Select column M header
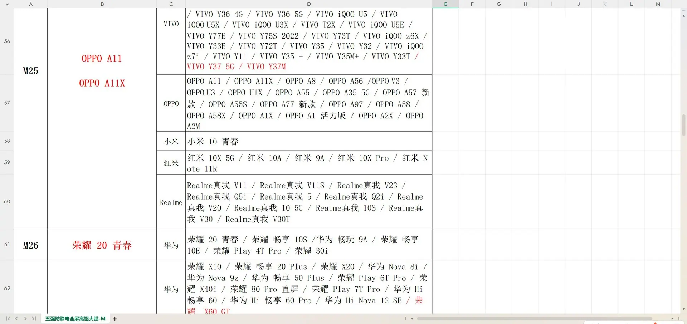This screenshot has height=324, width=687. tap(658, 4)
